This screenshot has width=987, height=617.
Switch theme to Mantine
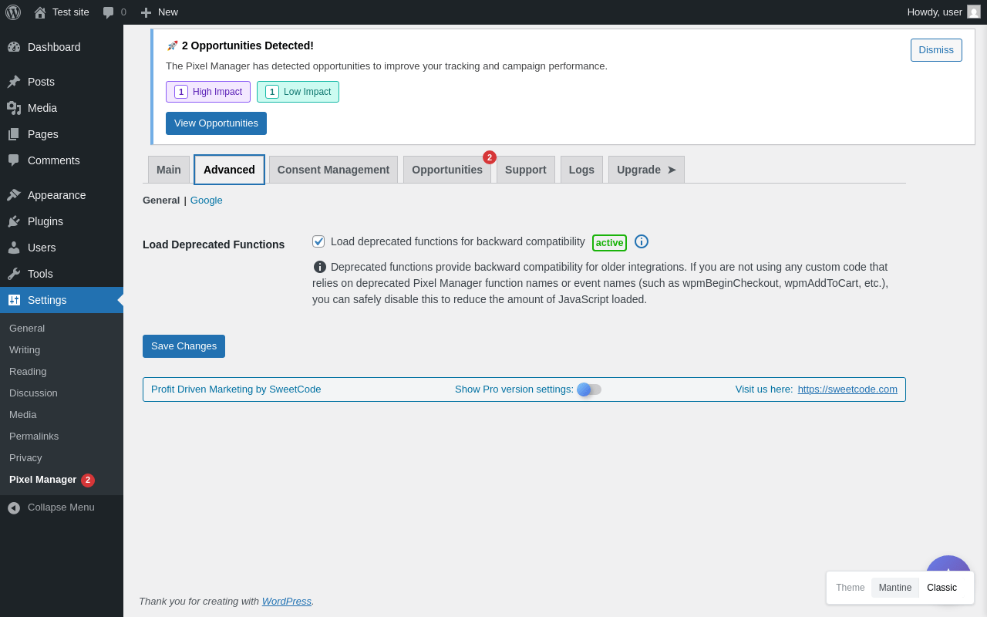[894, 588]
